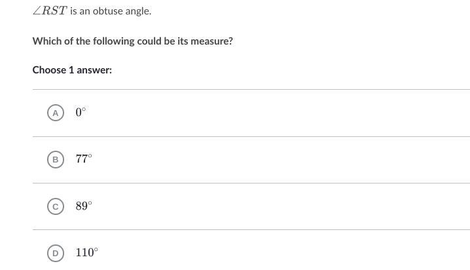Viewport: 470px width, 270px height.
Task: Select radio option C
Action: pyautogui.click(x=56, y=206)
